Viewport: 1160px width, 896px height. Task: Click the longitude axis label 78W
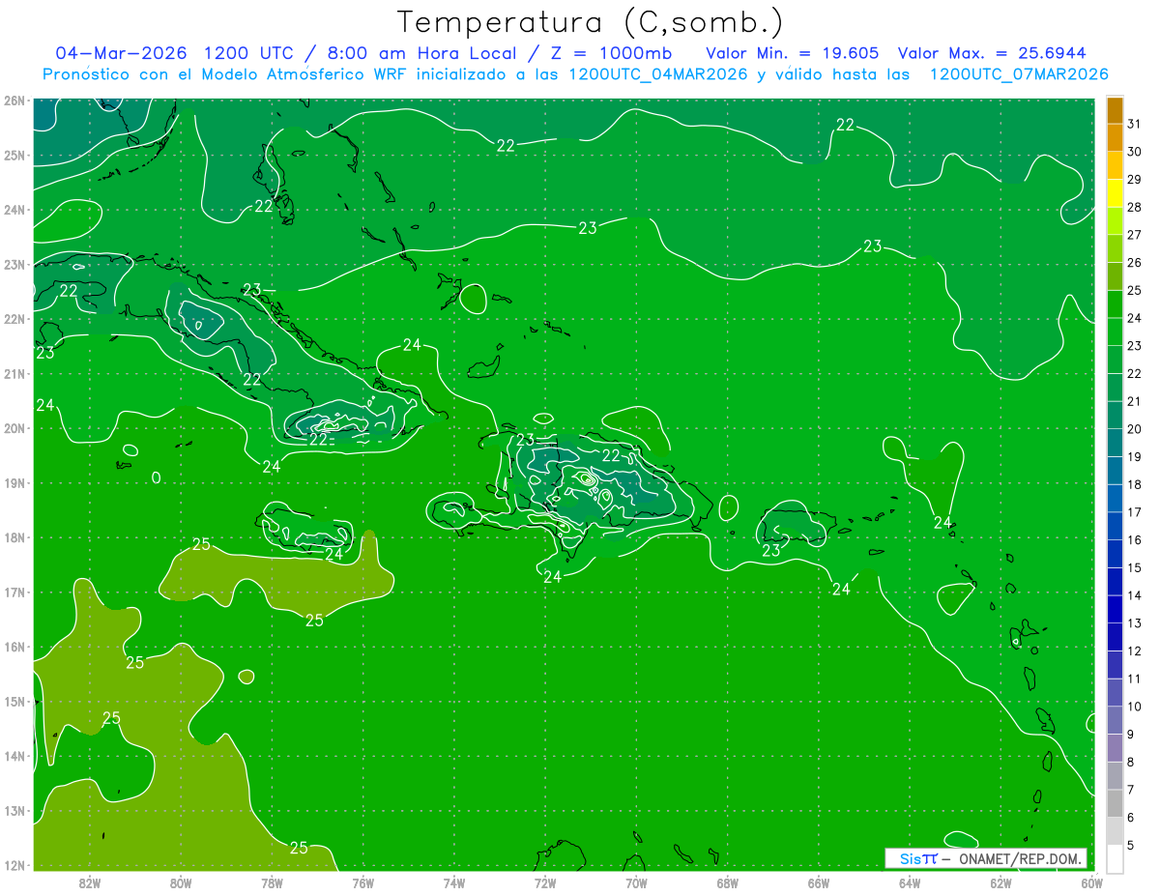point(272,882)
